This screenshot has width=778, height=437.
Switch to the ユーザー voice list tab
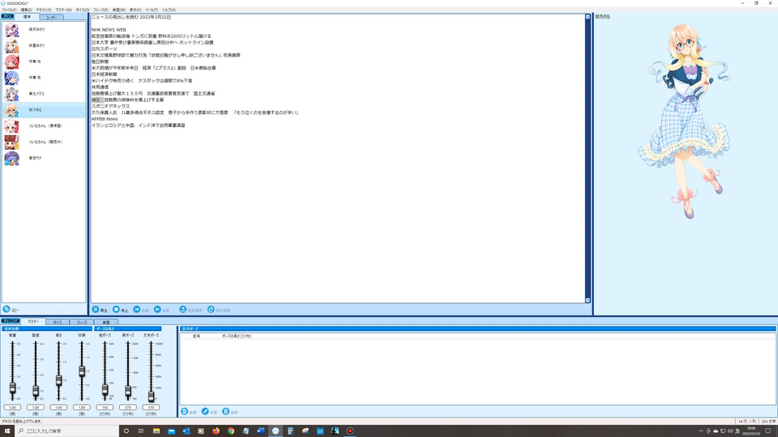(x=52, y=17)
